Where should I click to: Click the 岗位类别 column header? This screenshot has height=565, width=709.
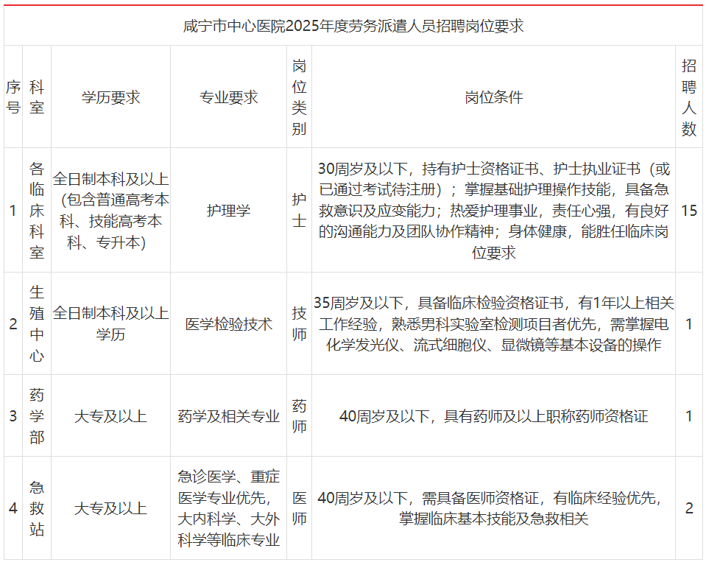point(299,97)
